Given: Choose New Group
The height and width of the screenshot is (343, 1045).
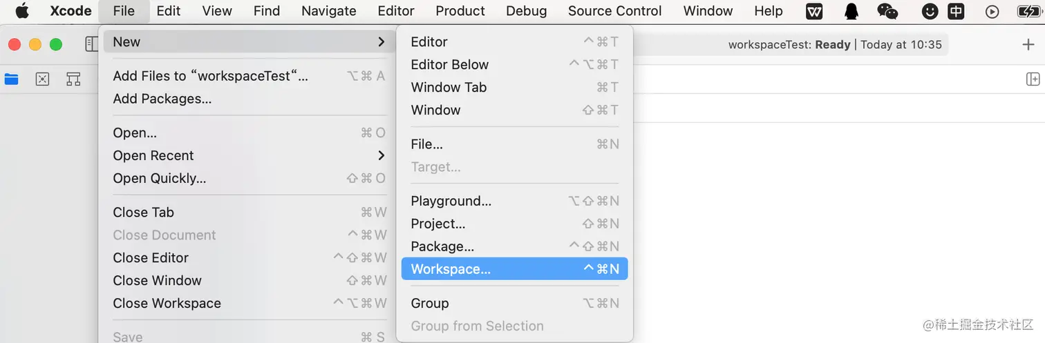Looking at the screenshot, I should click(x=514, y=303).
